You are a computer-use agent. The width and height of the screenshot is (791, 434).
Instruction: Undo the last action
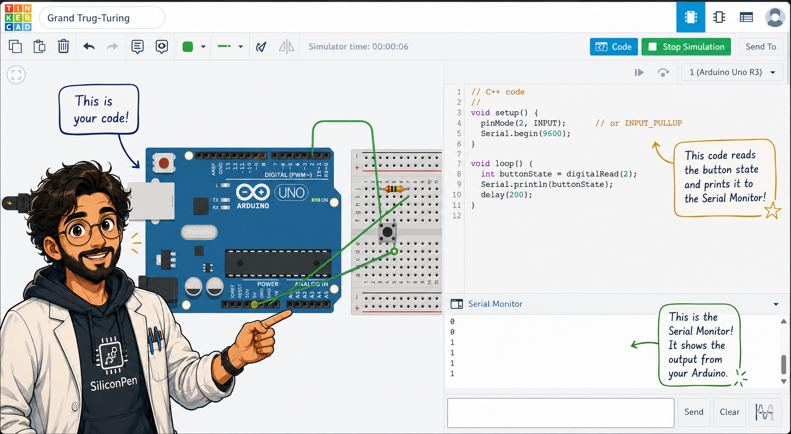(89, 46)
